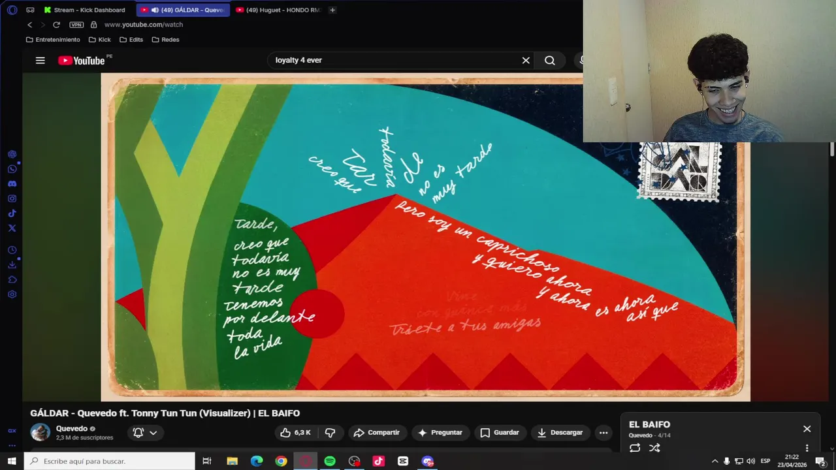
Task: Open the Entretenimiento bookmarks folder
Action: pos(53,40)
